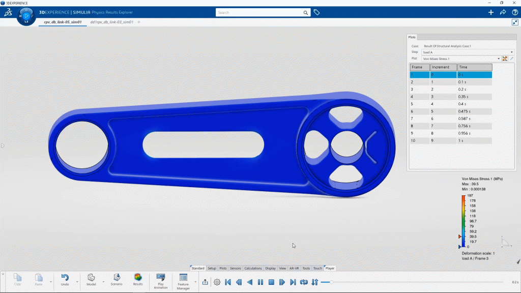Screen dimensions: 521x293
Task: Jump to the last animation frame
Action: click(293, 282)
